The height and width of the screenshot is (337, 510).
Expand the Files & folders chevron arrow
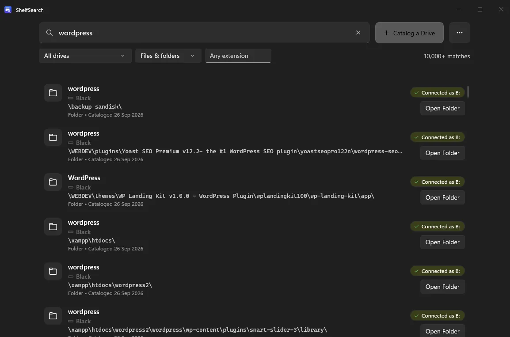[x=193, y=56]
